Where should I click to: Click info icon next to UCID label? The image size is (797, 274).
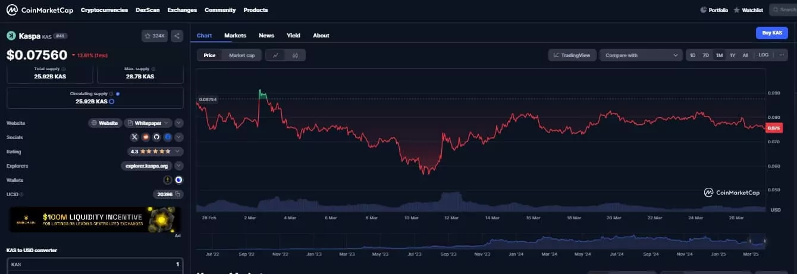(x=22, y=194)
